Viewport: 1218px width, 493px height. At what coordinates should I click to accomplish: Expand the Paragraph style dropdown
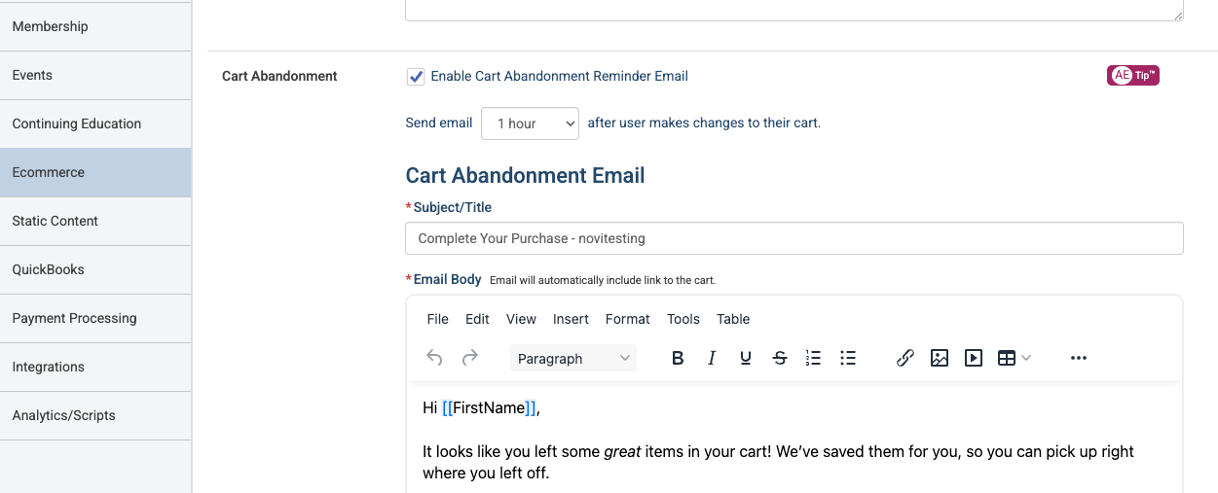(x=573, y=358)
